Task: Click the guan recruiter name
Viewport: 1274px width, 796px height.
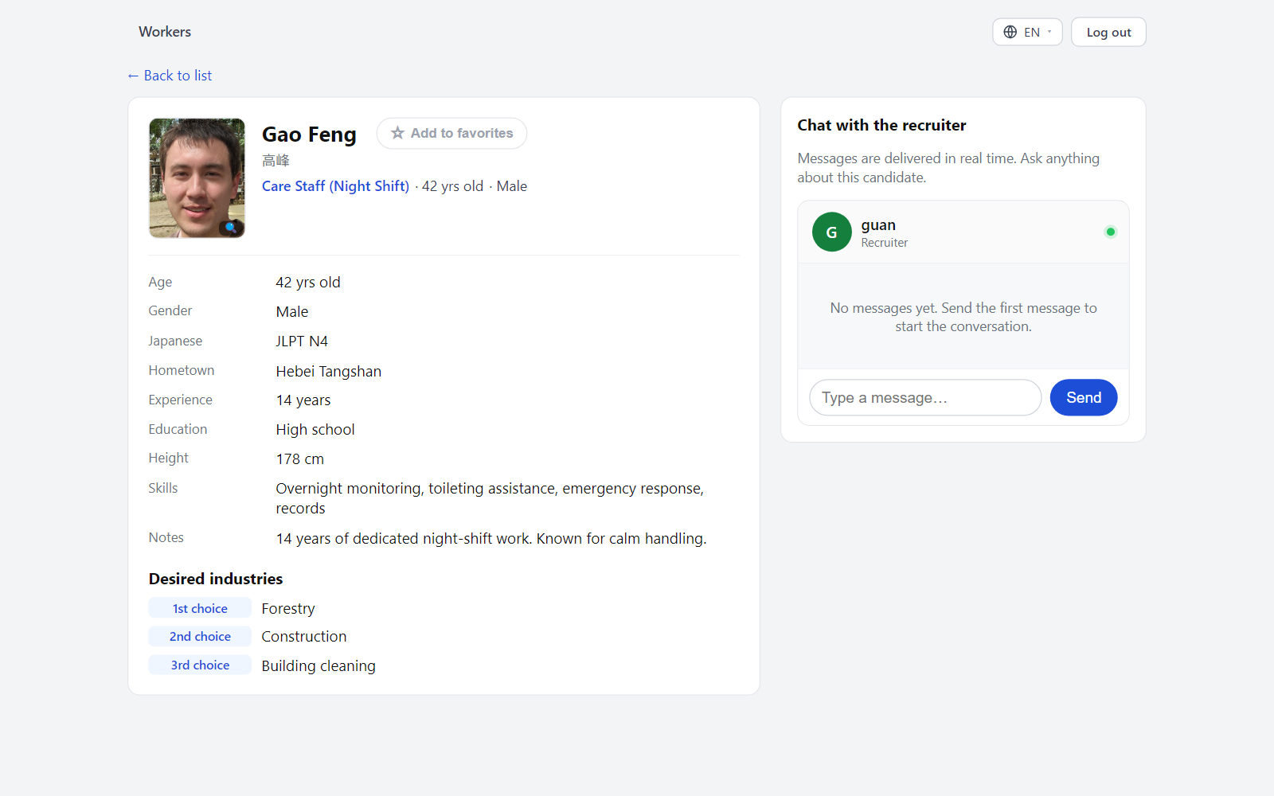Action: click(x=878, y=225)
